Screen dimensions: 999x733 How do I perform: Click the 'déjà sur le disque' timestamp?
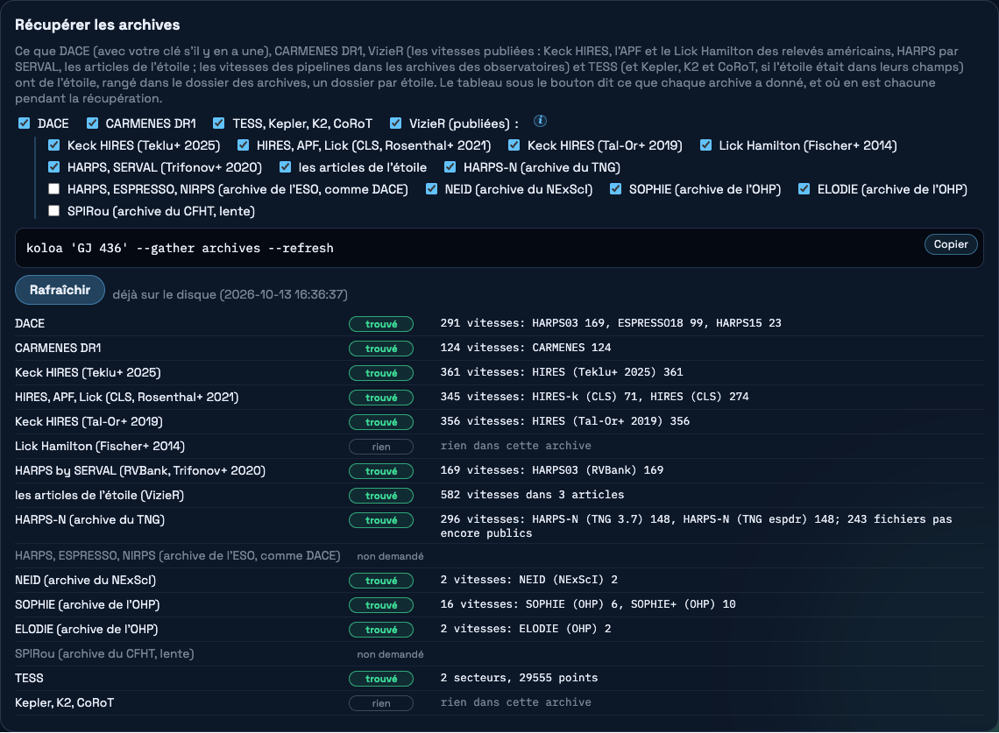pyautogui.click(x=230, y=295)
